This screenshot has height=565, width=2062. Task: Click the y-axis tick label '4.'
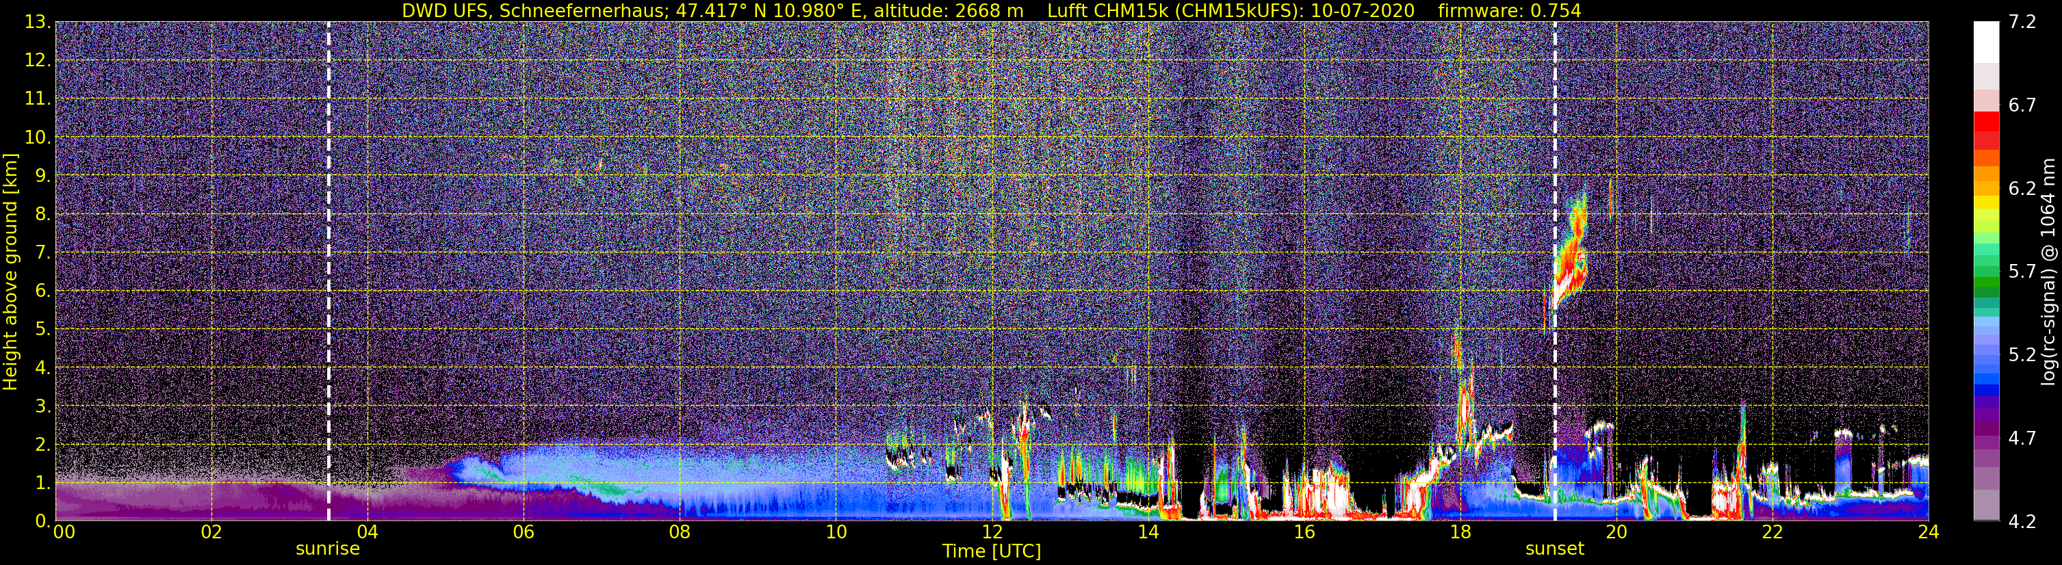click(x=42, y=368)
